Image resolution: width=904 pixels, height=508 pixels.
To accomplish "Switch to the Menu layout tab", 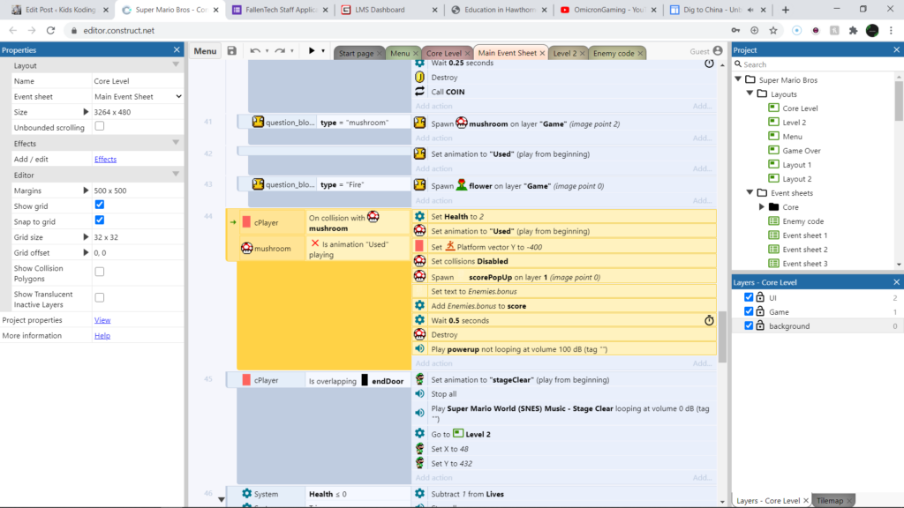I will (x=400, y=53).
